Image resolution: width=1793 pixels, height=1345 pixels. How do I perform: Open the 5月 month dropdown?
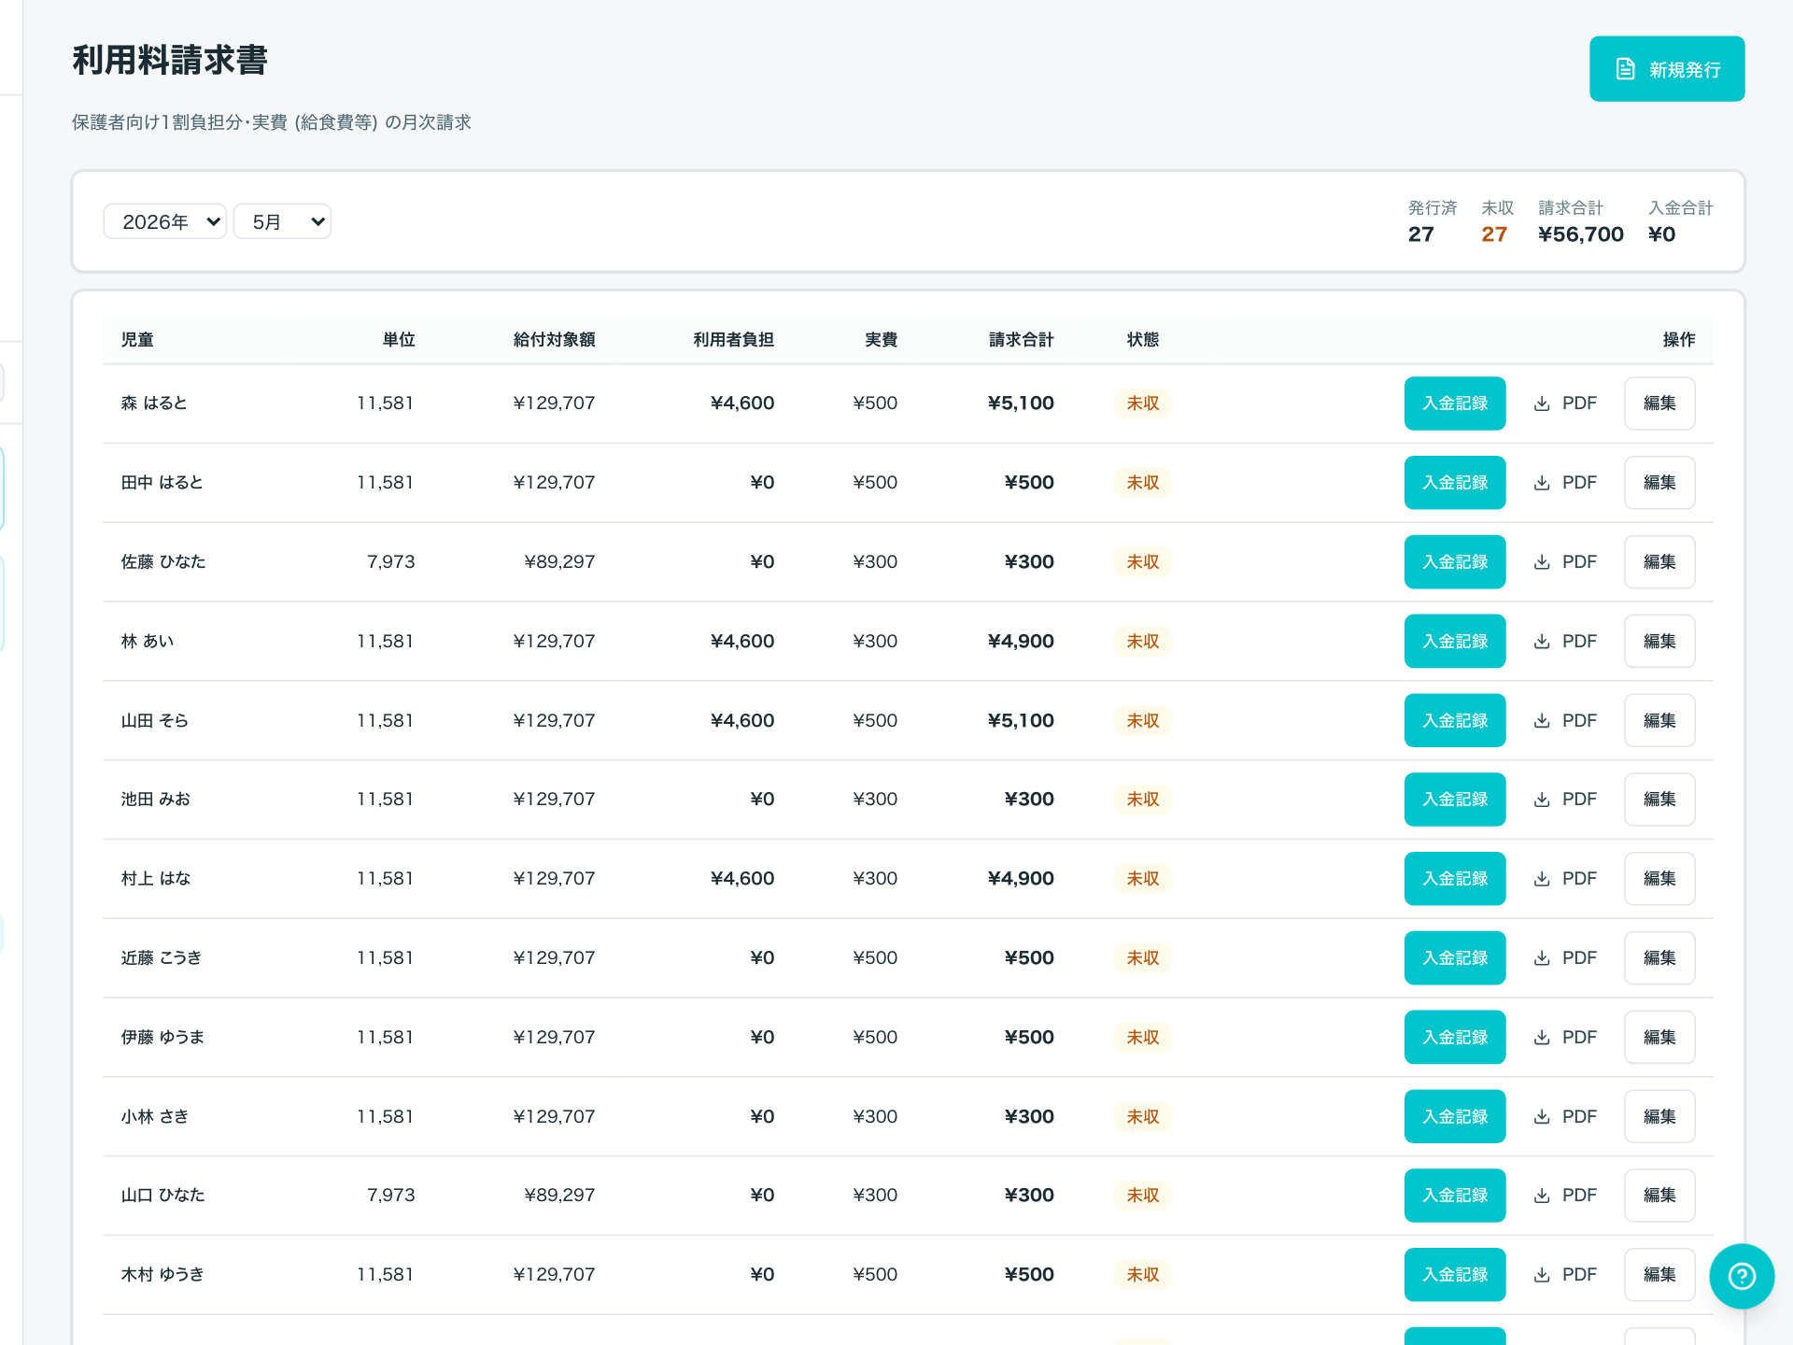(x=282, y=221)
